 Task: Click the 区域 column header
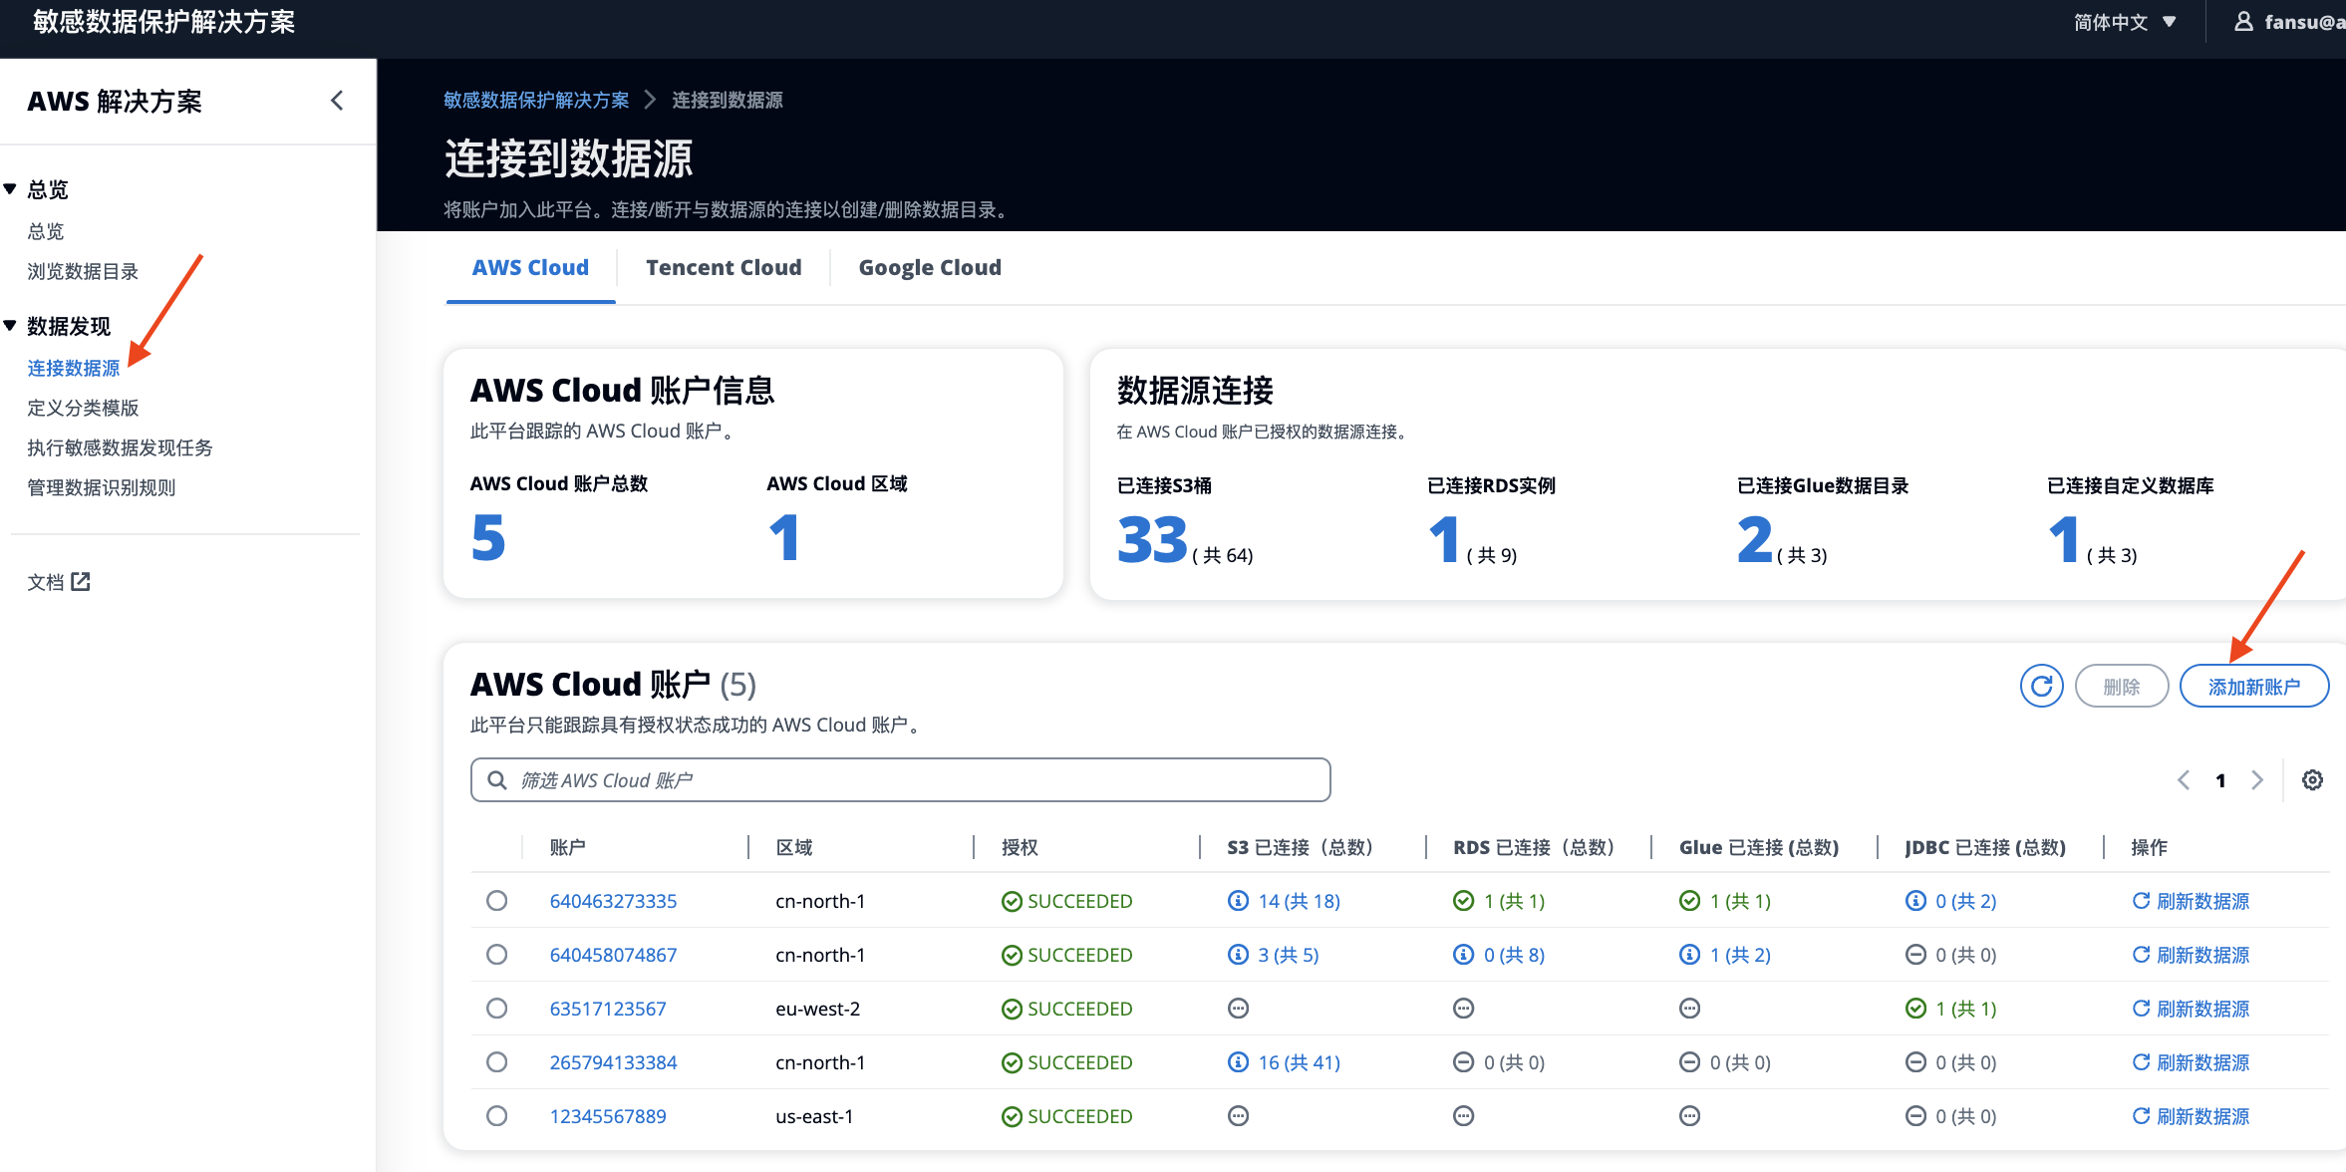[x=794, y=847]
